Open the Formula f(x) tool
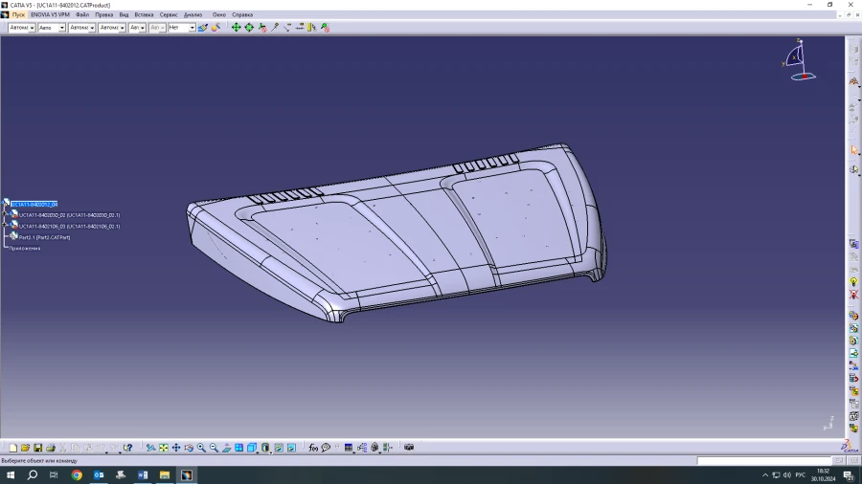862x484 pixels. coord(313,448)
